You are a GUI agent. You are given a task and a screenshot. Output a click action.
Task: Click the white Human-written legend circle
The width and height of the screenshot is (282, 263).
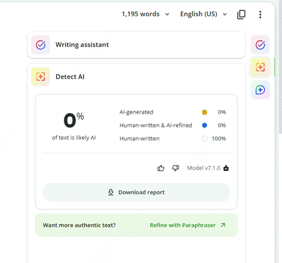(x=204, y=138)
